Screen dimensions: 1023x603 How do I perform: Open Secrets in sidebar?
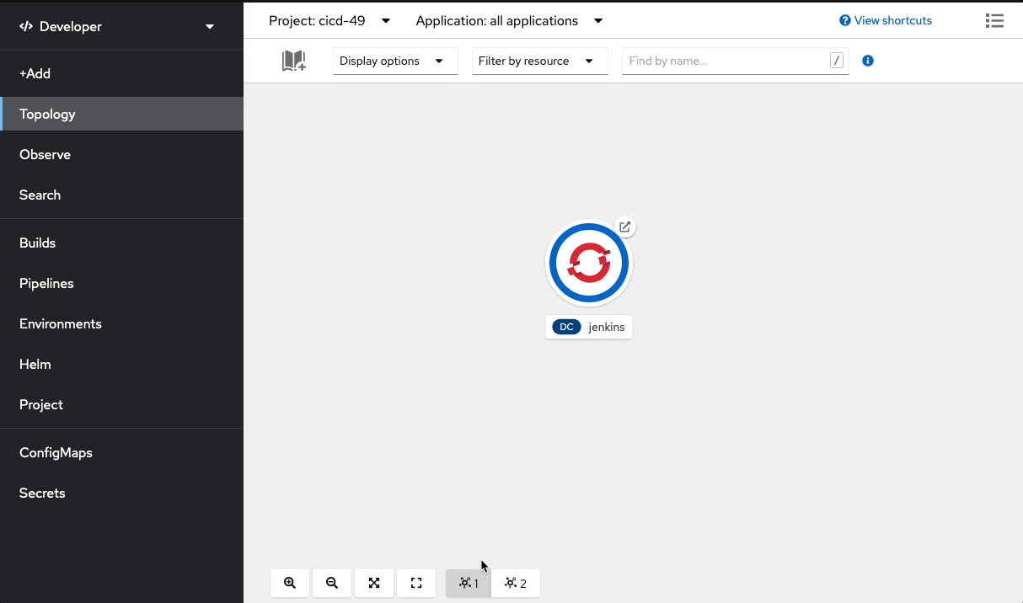pyautogui.click(x=121, y=493)
